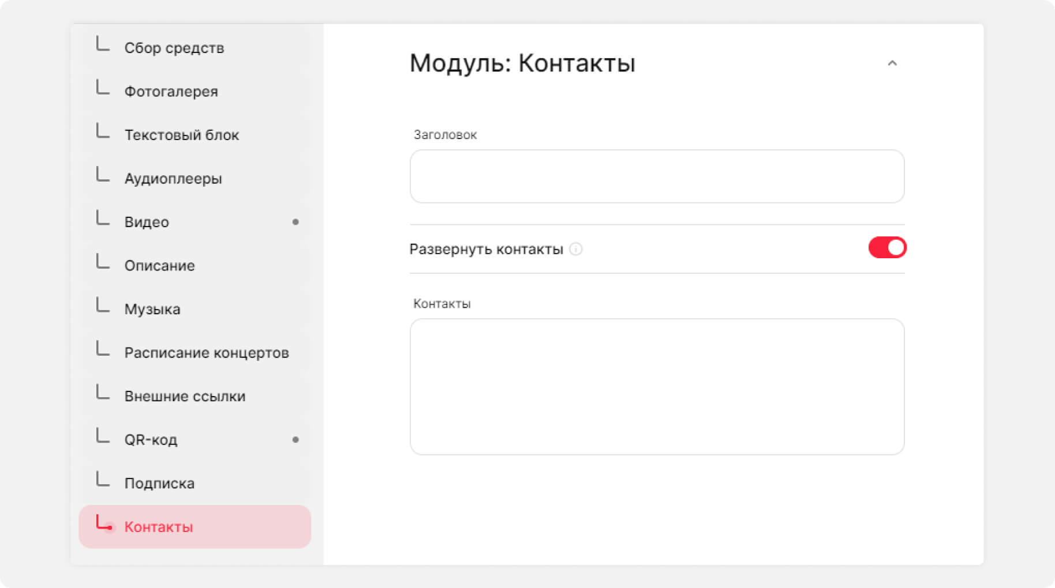The height and width of the screenshot is (588, 1055).
Task: Click into the "Заголовок" input field
Action: click(656, 176)
